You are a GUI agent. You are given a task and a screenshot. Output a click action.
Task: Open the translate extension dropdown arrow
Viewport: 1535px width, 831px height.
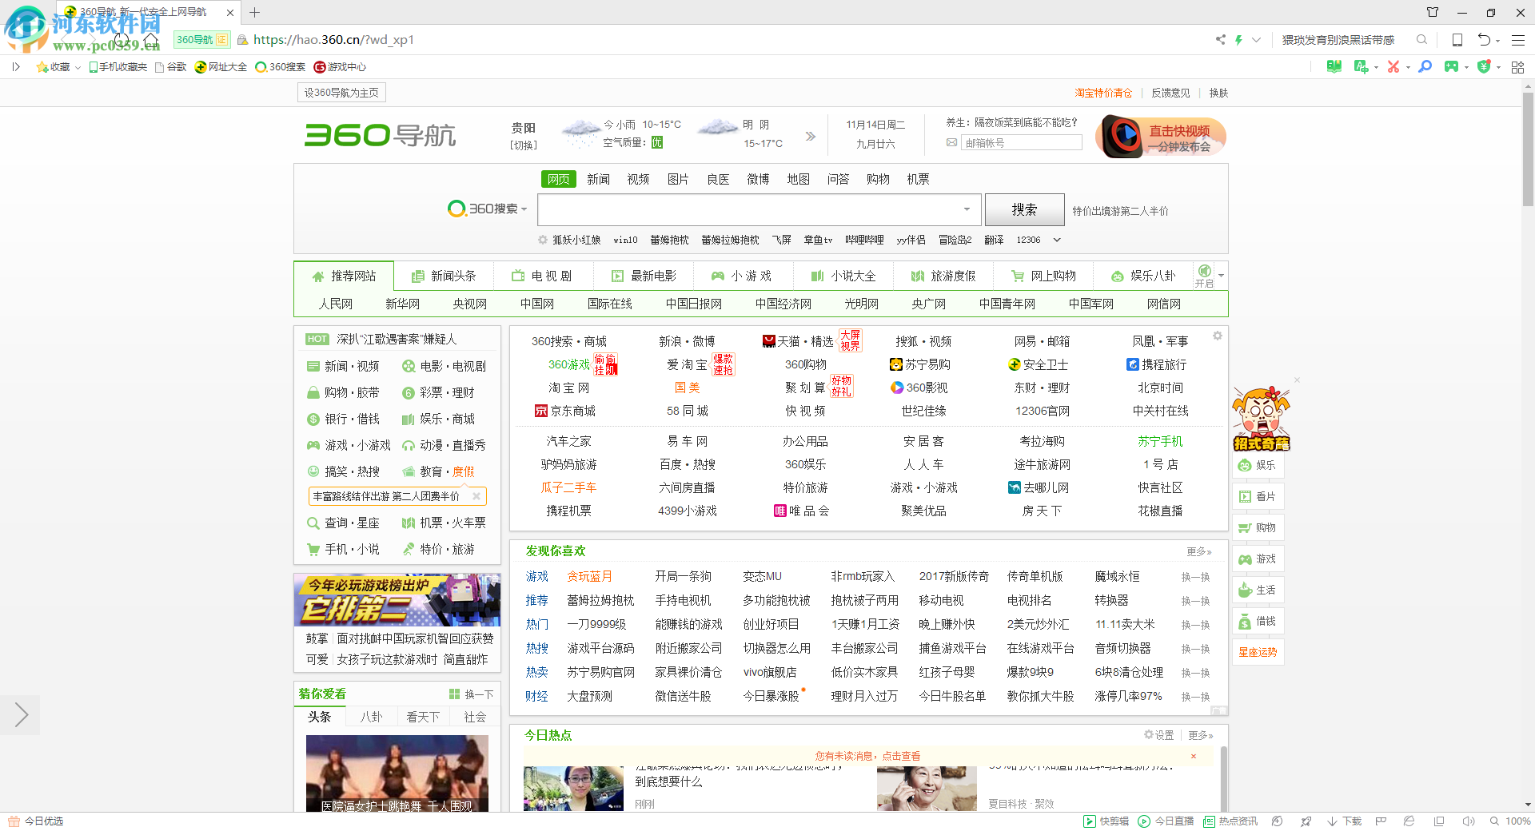1376,68
